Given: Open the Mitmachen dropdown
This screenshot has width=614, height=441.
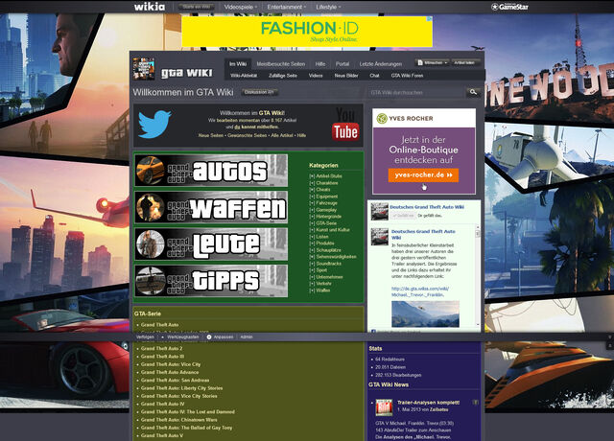Looking at the screenshot, I should tap(433, 62).
